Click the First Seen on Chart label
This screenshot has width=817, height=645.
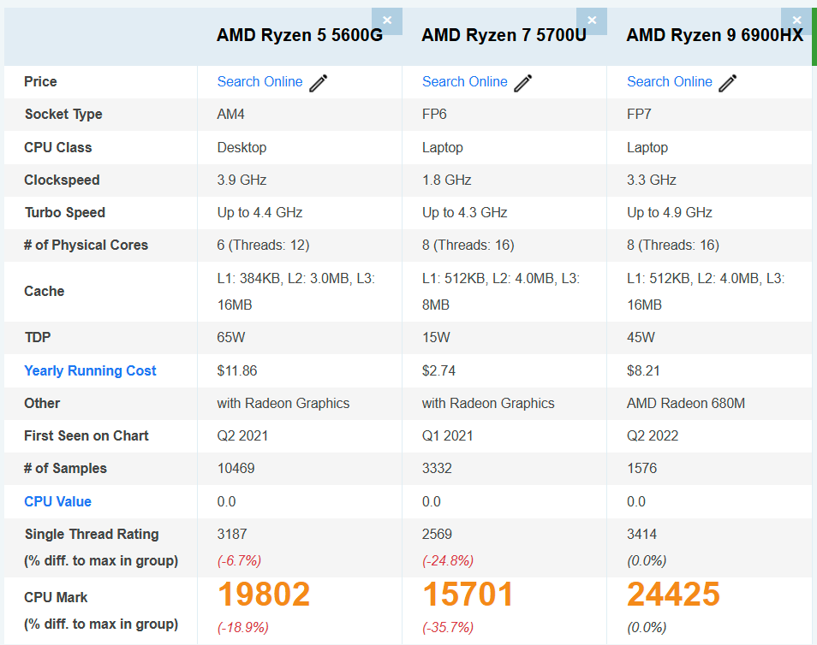(x=86, y=435)
